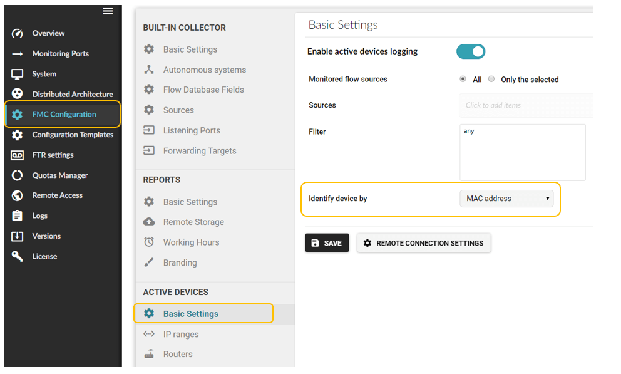Click the FTR settings tape icon
Viewport: 621px width, 374px height.
click(18, 155)
